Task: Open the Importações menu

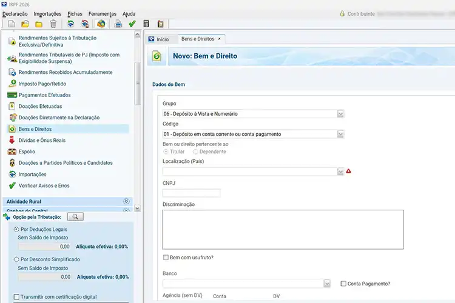Action: tap(47, 13)
